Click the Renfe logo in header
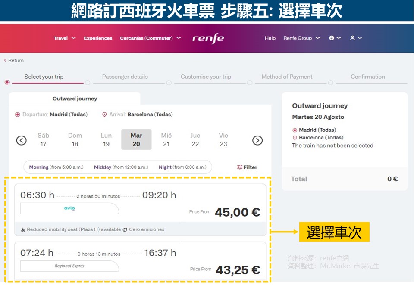 point(208,38)
